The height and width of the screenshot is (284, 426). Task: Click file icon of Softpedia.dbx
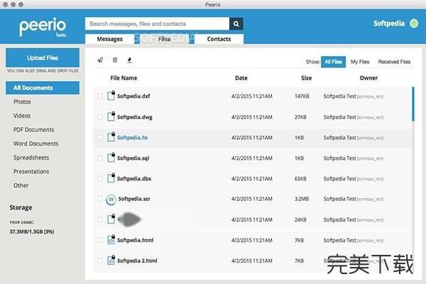point(111,178)
